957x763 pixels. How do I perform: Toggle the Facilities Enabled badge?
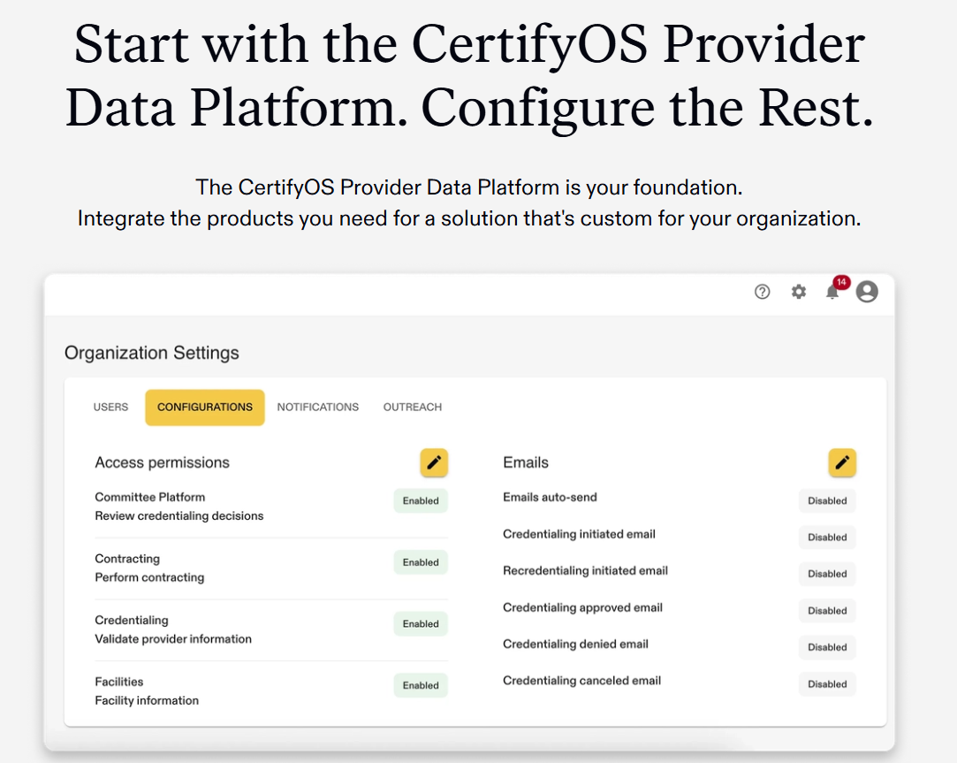tap(421, 685)
